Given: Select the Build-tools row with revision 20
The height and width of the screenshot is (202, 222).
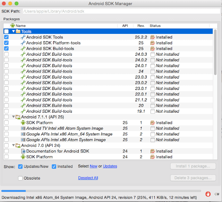Looking at the screenshot, I should [x=108, y=105].
